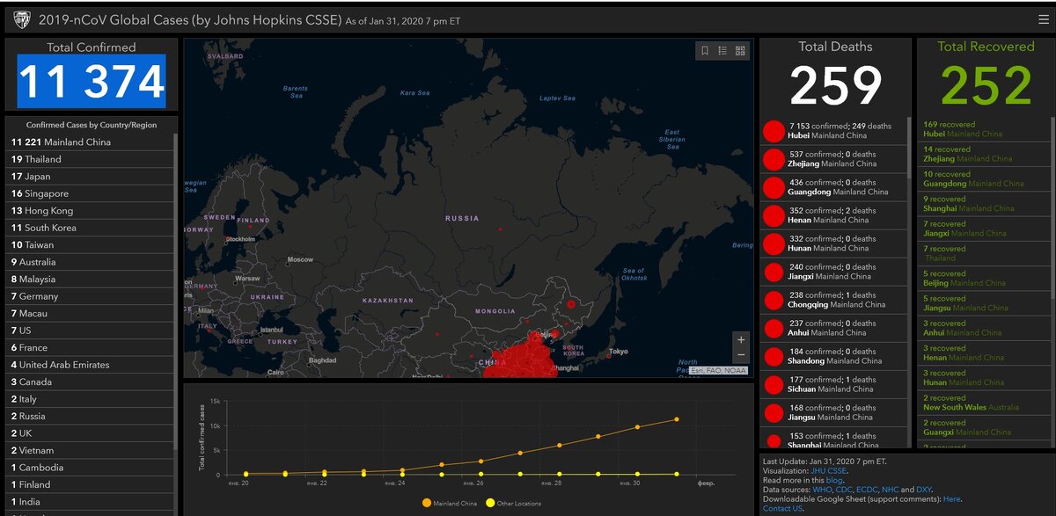Select '4 United Arab Emirates' row

89,365
